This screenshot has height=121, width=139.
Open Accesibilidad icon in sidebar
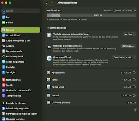pos(4,35)
